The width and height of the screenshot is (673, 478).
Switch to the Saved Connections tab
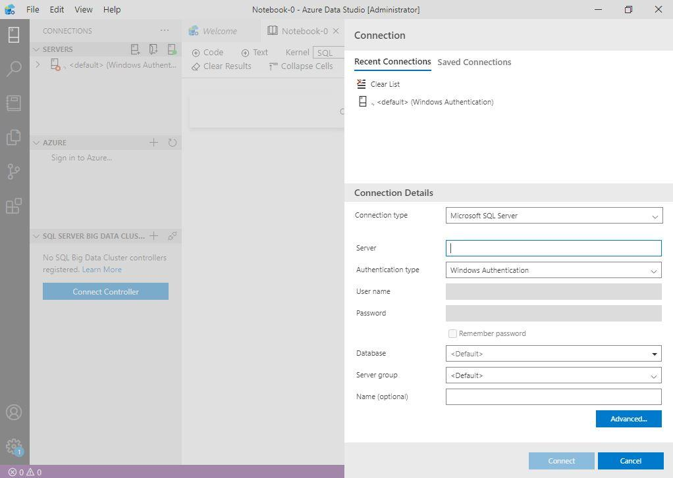pos(474,62)
